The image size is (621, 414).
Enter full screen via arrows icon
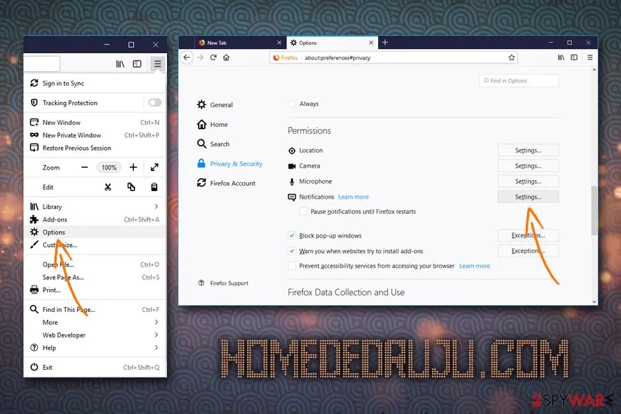click(x=155, y=167)
